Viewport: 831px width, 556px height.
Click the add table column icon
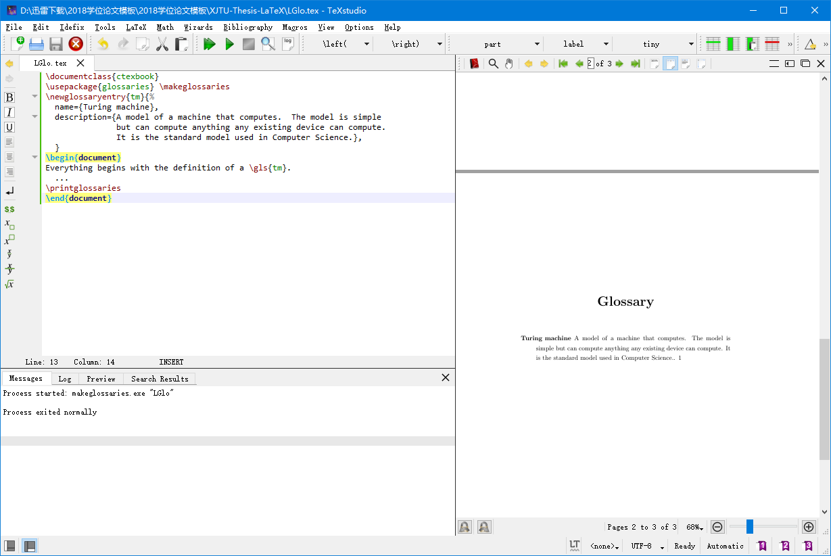[x=733, y=44]
